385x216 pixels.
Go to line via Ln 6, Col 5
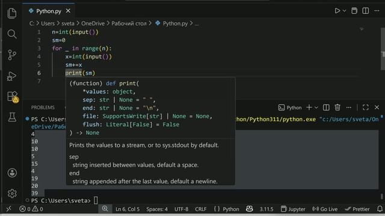[128, 209]
